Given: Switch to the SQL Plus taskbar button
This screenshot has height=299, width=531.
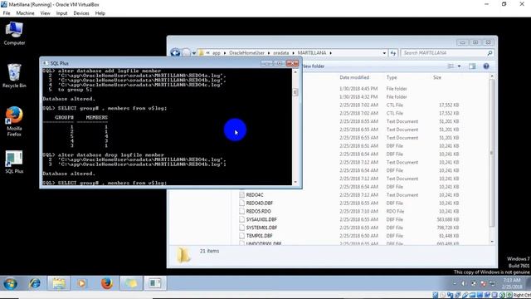Looking at the screenshot, I should click(155, 283).
